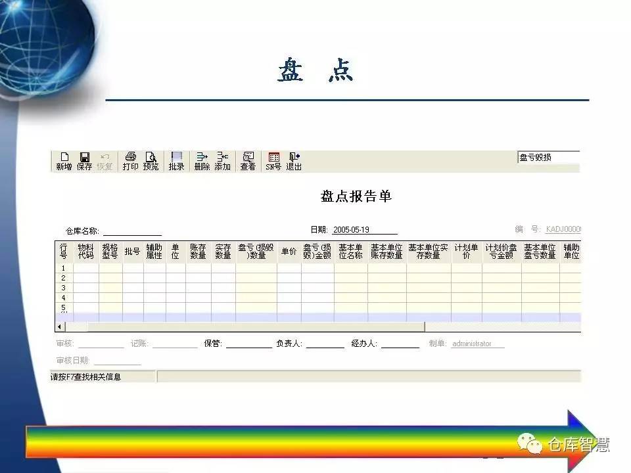This screenshot has height=473, width=631.
Task: Click the 新增 (New) toolbar icon
Action: point(64,161)
